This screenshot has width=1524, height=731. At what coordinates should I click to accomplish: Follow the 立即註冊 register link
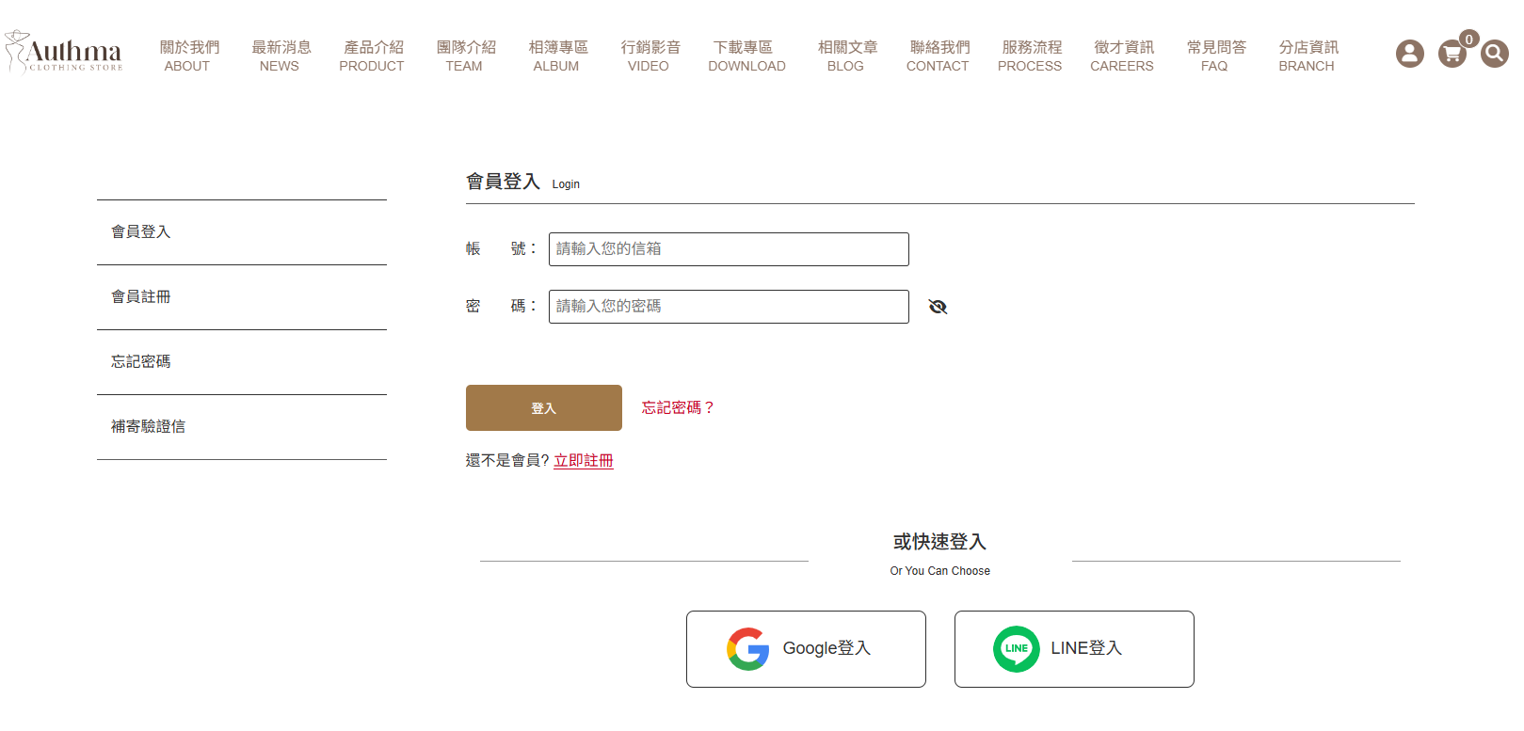583,460
